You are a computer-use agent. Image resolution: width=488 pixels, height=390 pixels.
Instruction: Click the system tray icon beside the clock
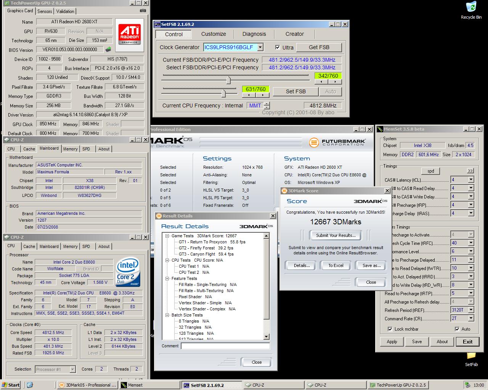click(467, 385)
